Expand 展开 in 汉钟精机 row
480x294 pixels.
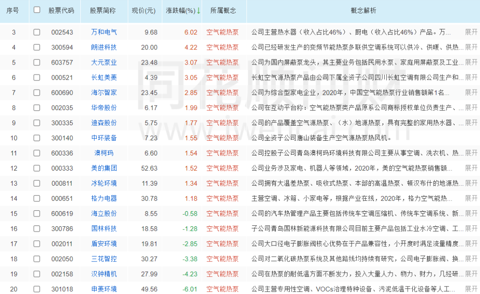[x=471, y=274]
